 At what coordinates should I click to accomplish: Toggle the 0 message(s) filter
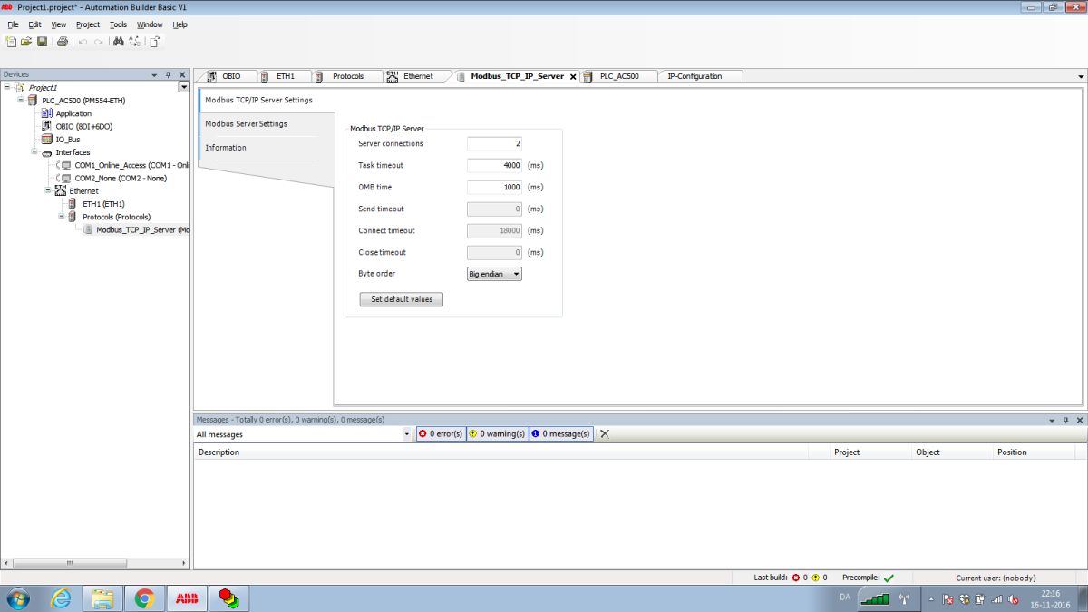point(561,433)
